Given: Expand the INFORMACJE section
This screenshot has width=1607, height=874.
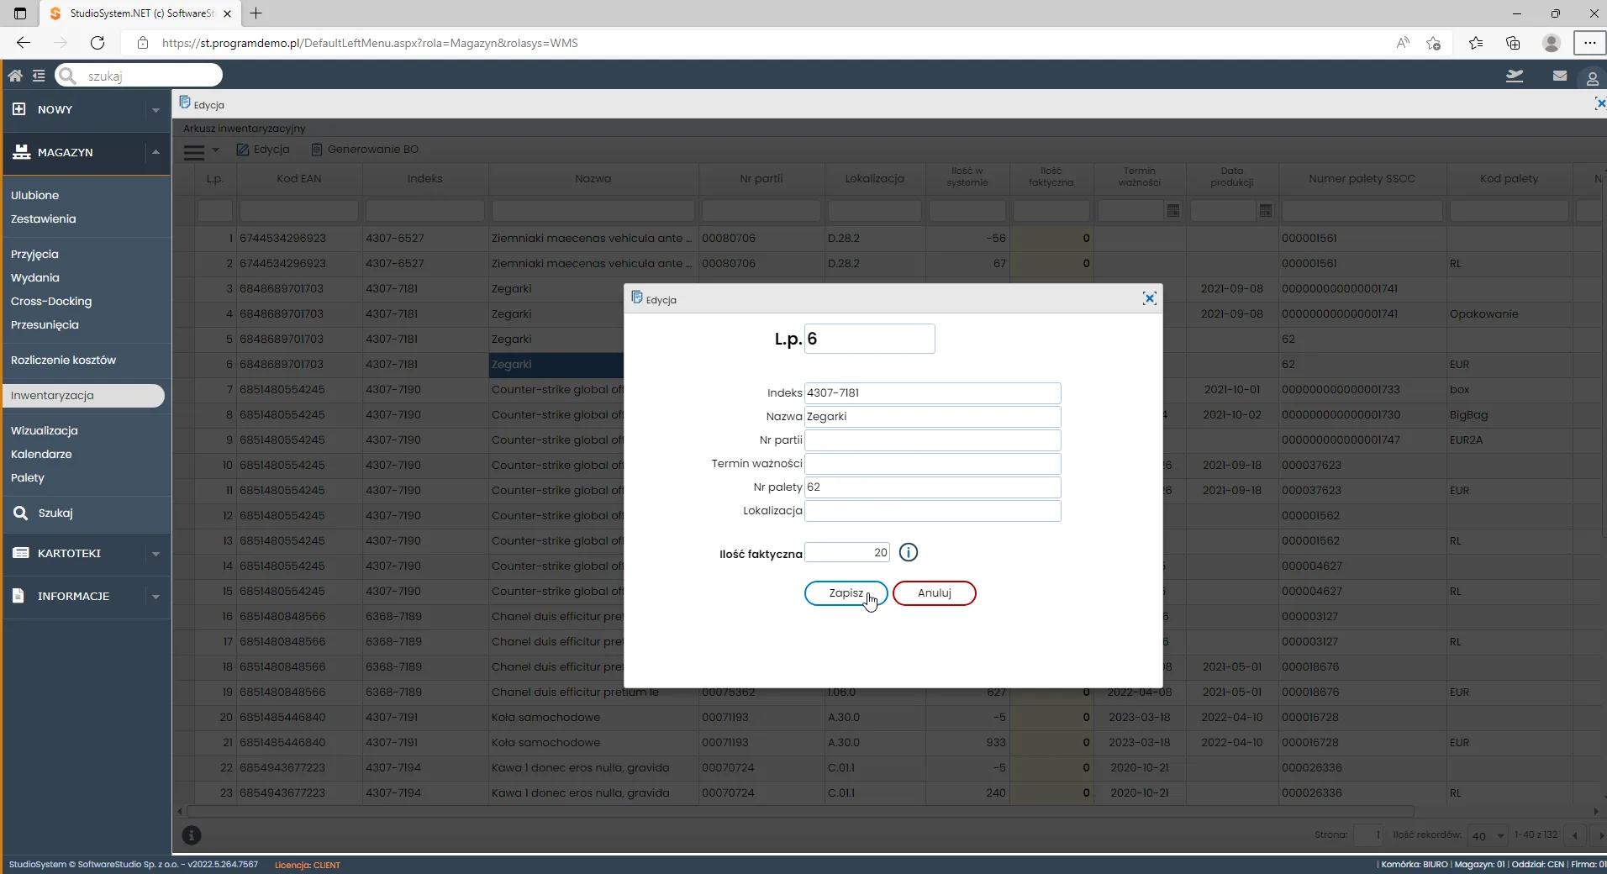Looking at the screenshot, I should [155, 597].
